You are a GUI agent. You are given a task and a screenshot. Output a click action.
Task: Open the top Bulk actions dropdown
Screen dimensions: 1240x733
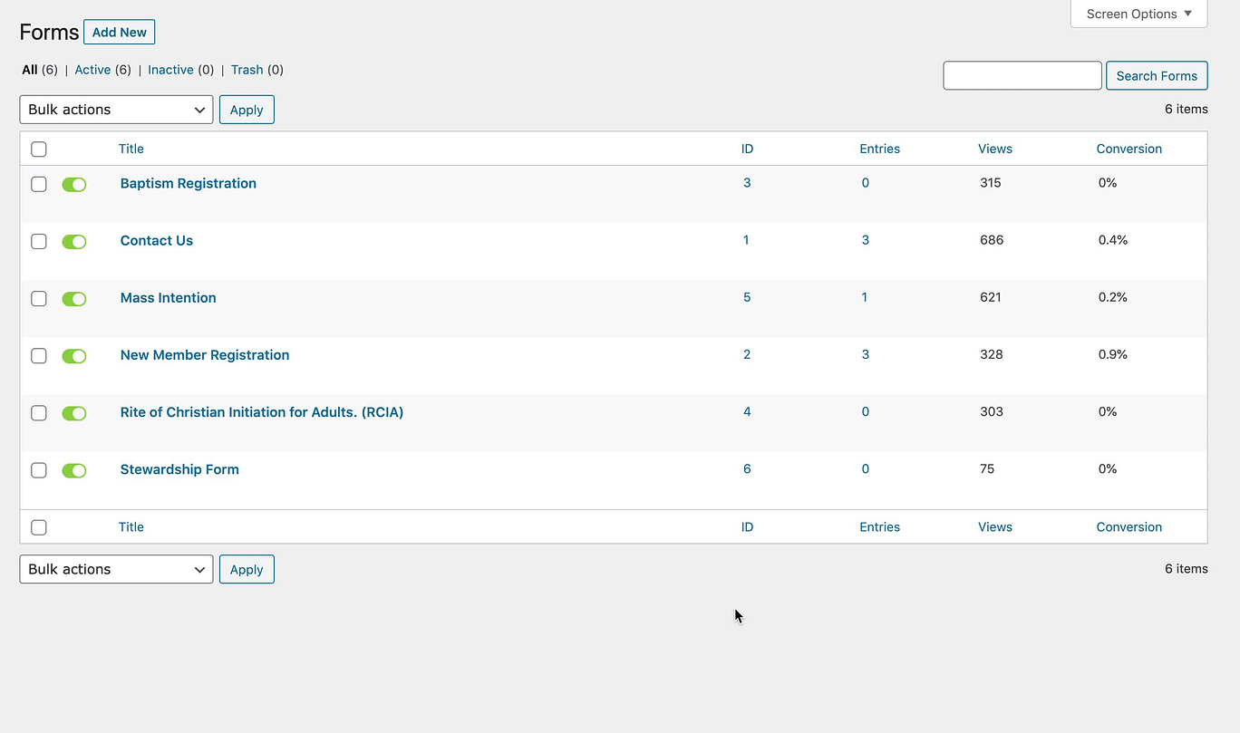[x=116, y=110]
